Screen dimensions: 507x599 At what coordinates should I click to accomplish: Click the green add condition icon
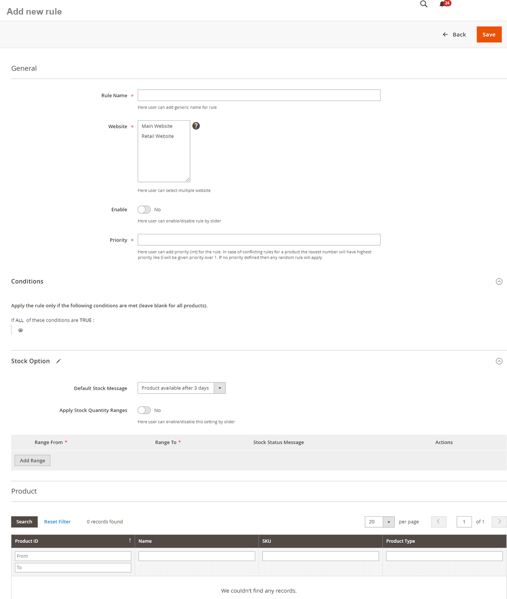20,330
